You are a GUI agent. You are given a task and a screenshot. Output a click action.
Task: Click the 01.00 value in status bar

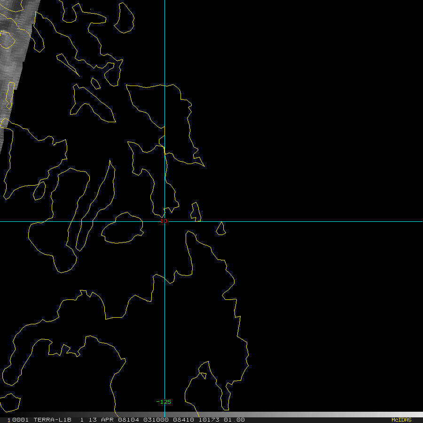click(235, 420)
